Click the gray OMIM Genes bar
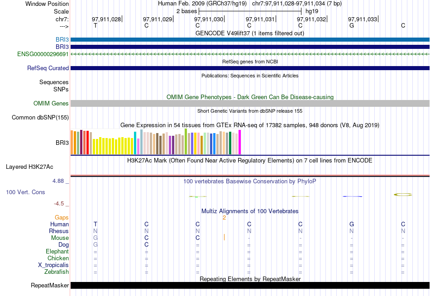 (250, 104)
